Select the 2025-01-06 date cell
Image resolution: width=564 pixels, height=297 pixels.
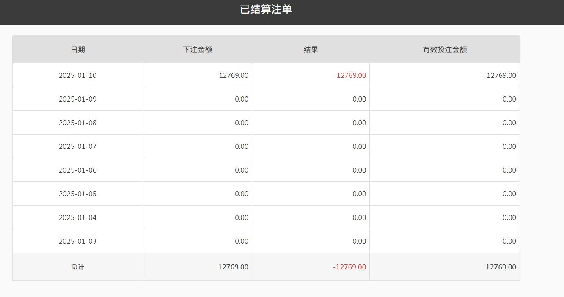(78, 170)
